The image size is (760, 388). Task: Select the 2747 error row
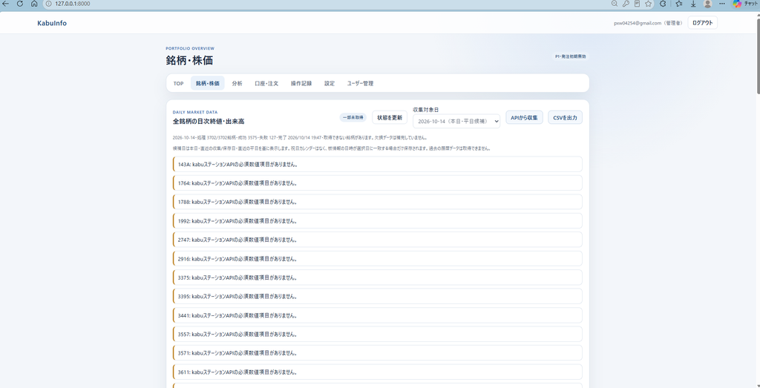click(378, 240)
